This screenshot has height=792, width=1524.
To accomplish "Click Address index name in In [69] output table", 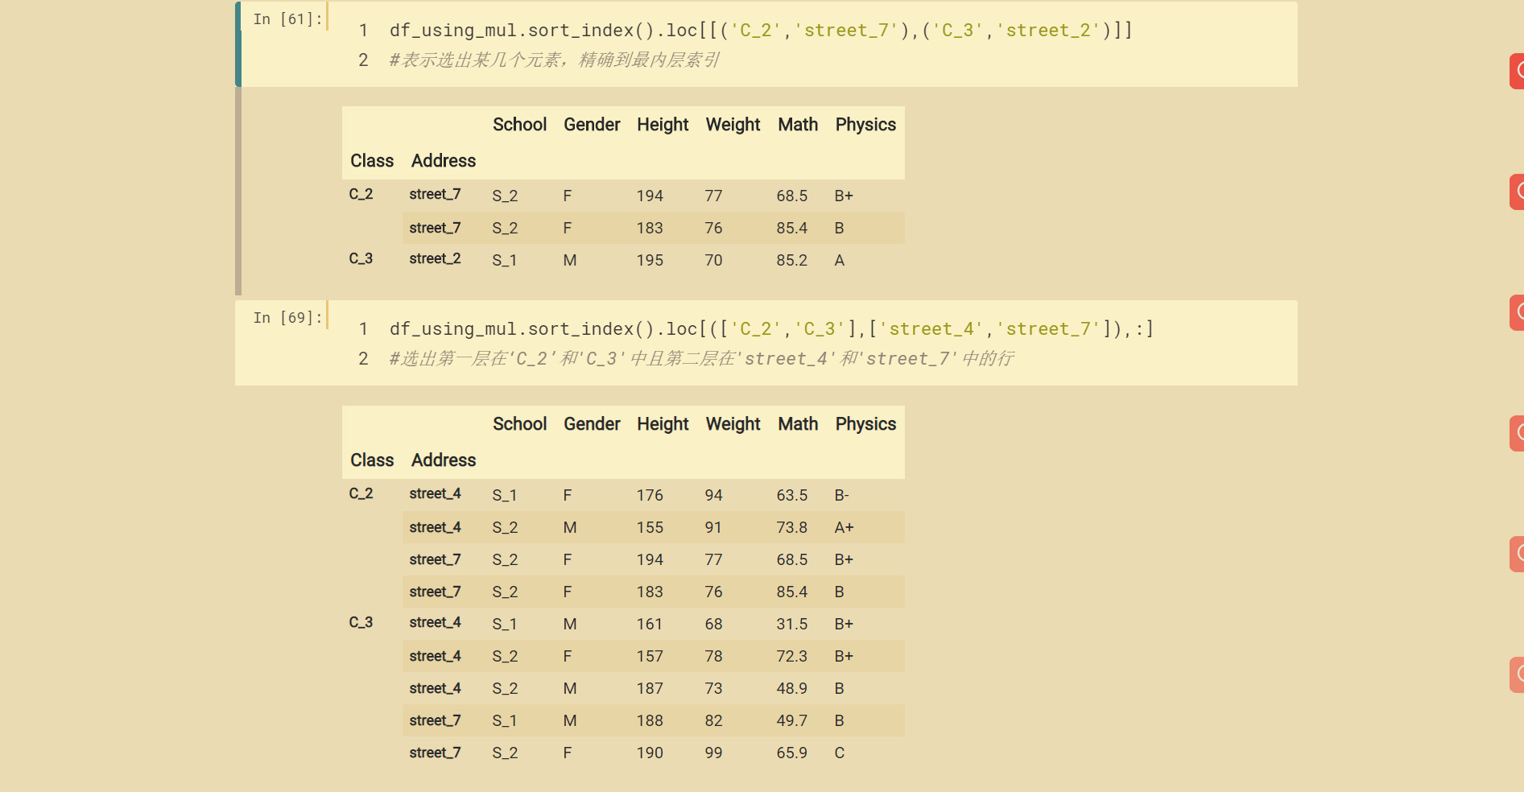I will click(x=444, y=460).
